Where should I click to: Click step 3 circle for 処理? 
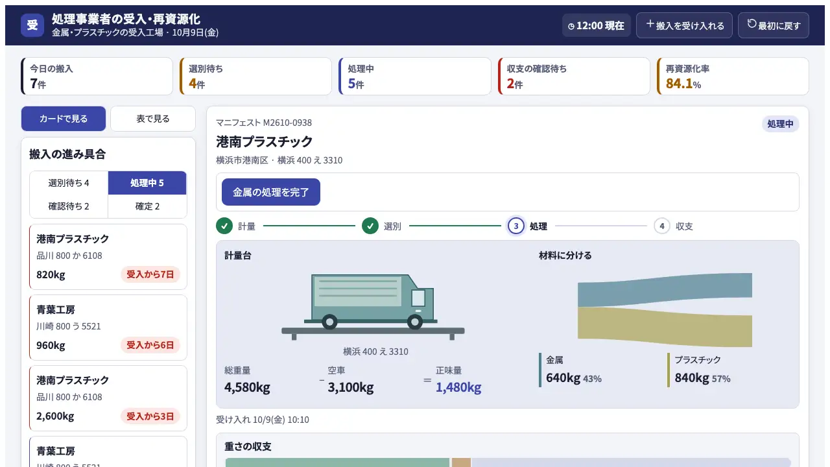tap(516, 226)
